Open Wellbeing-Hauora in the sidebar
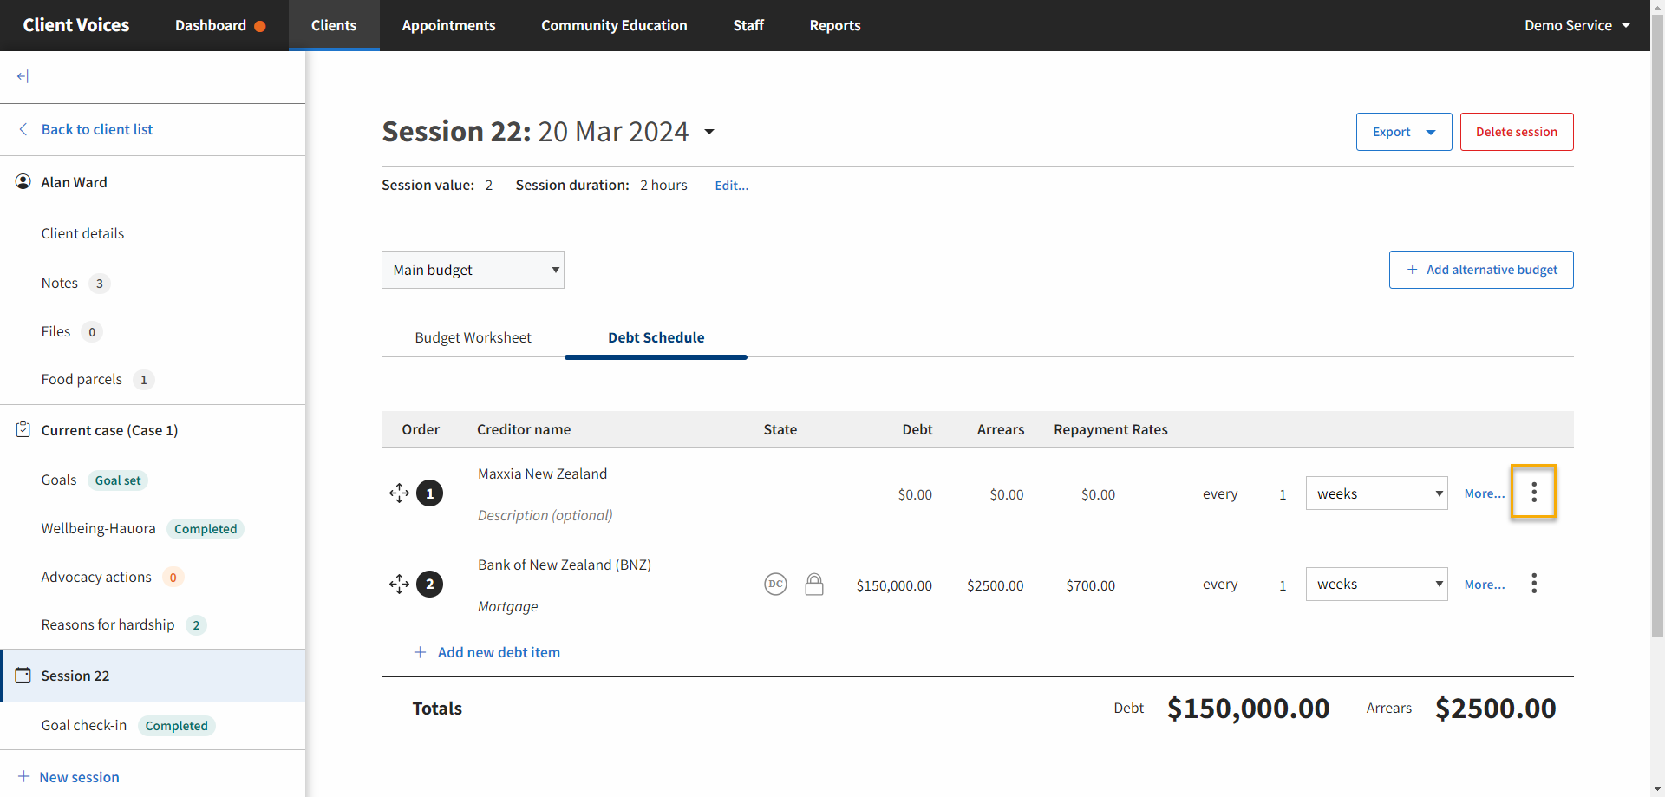 [98, 528]
